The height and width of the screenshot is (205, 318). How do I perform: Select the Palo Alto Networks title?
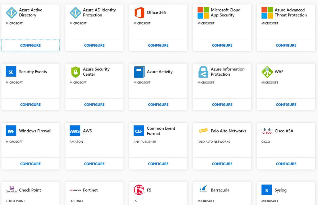228,131
